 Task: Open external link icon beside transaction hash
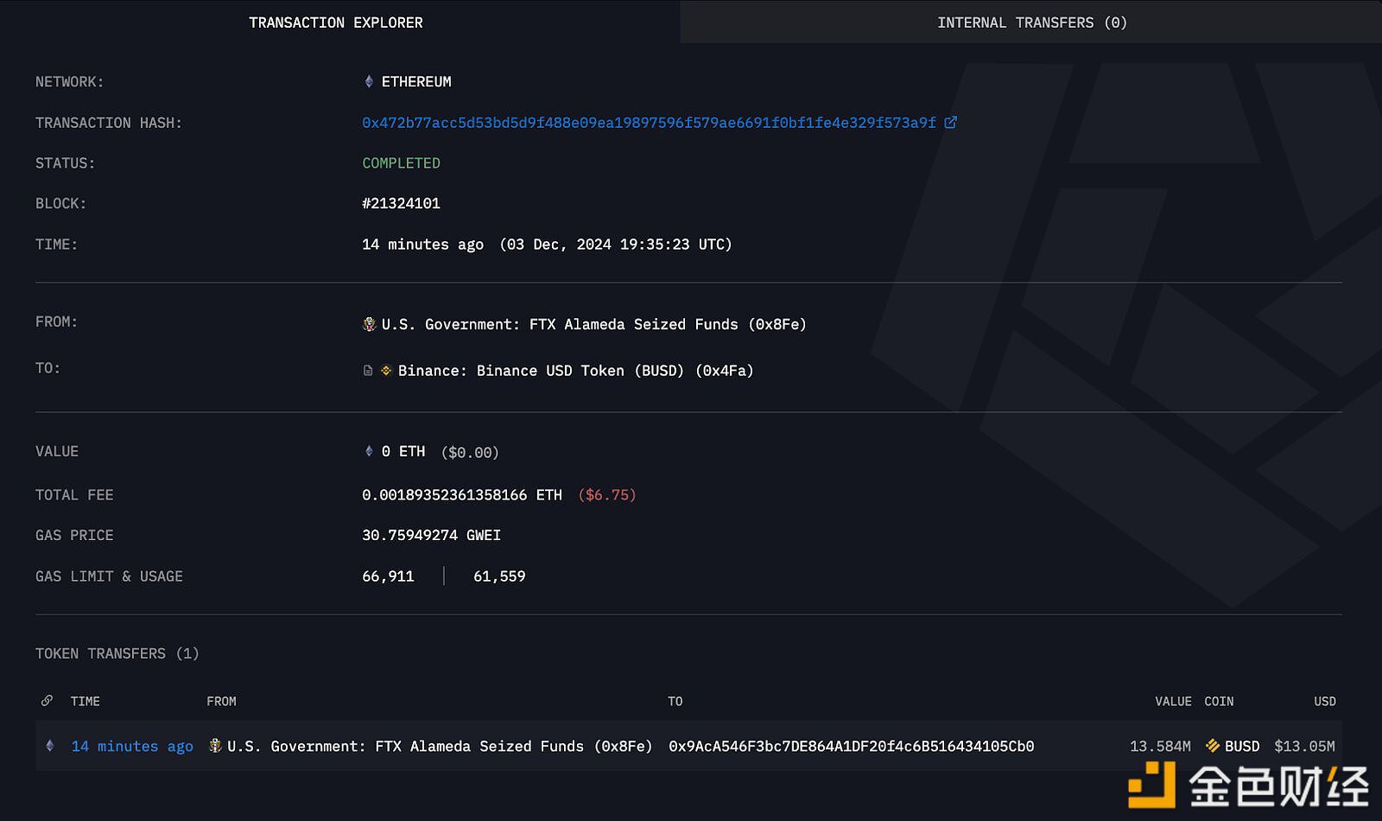point(950,123)
